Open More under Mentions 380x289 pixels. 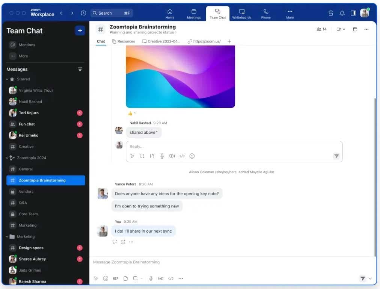click(45, 56)
